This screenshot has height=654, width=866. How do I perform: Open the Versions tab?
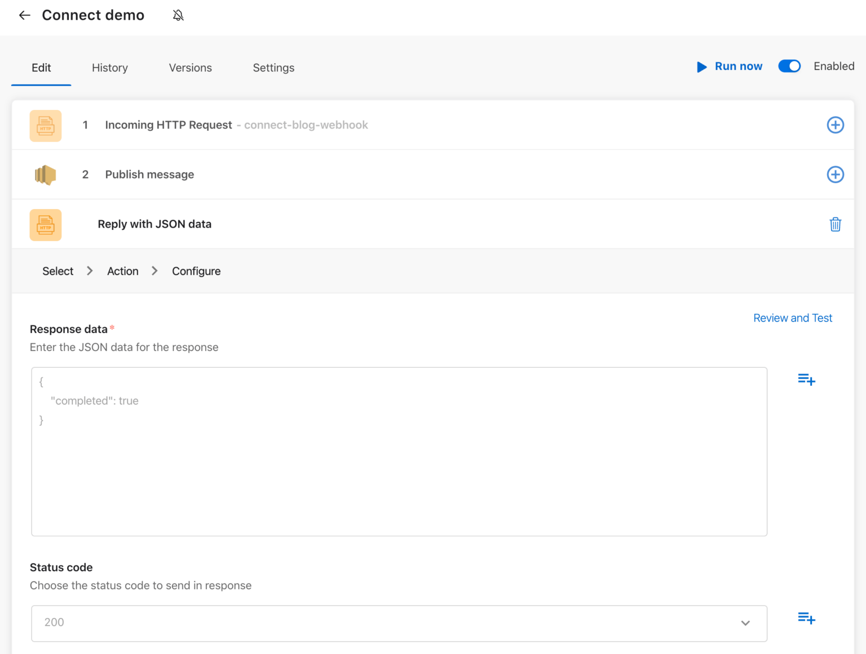(190, 68)
